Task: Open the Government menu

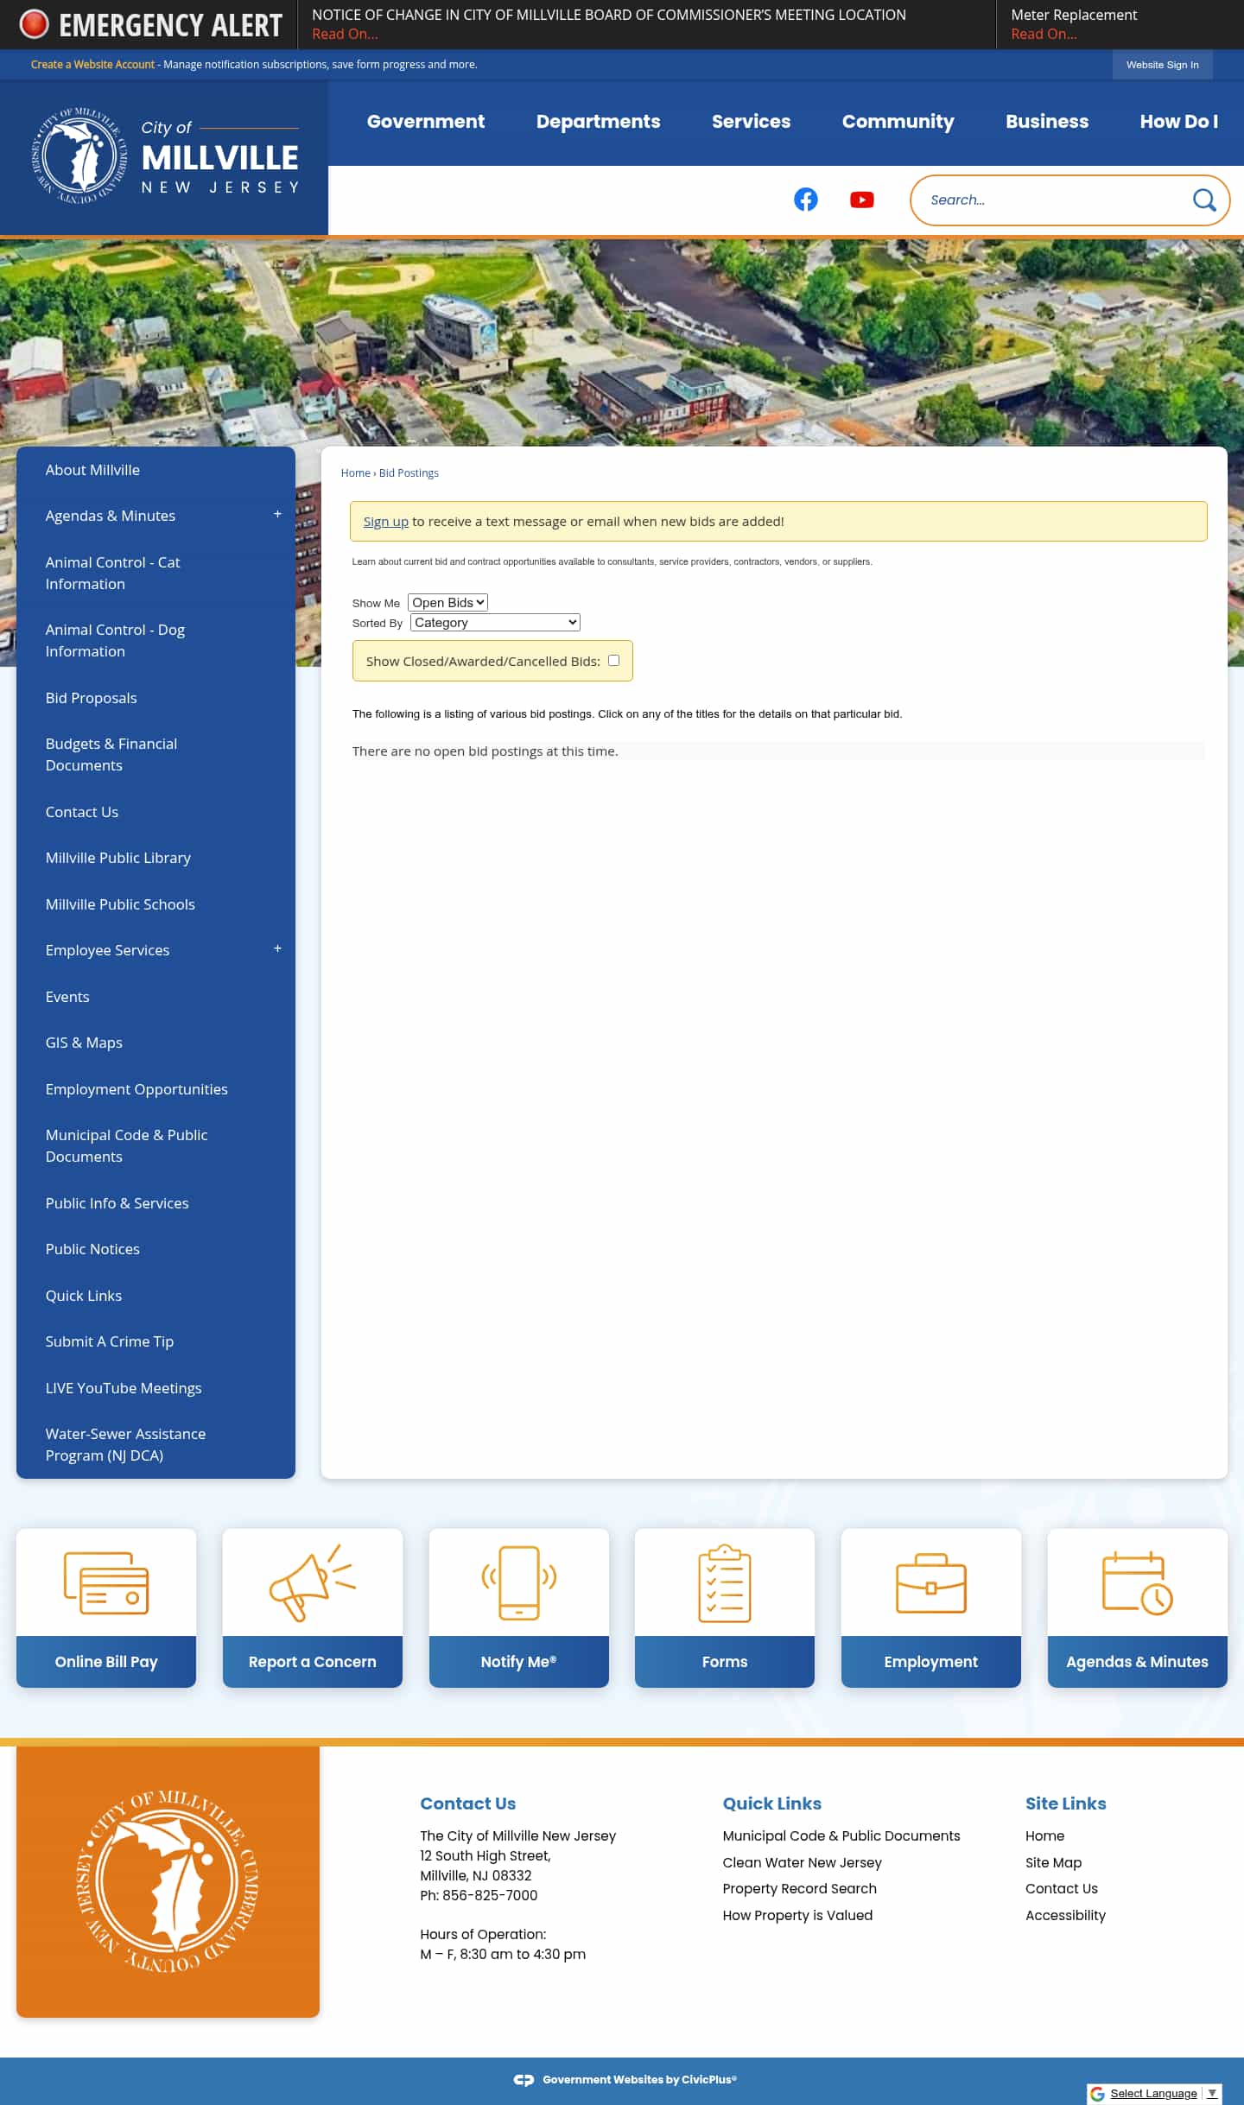Action: tap(425, 122)
